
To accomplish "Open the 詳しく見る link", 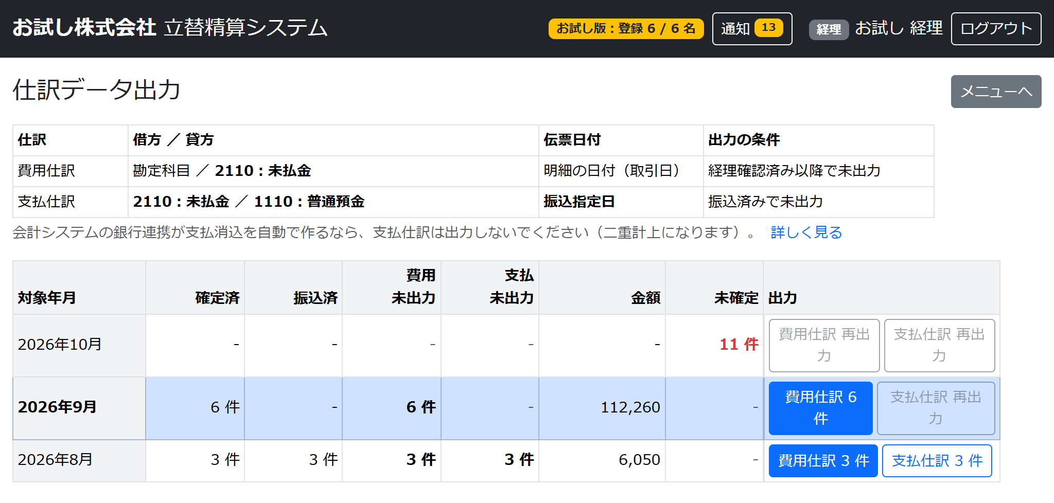I will point(806,232).
